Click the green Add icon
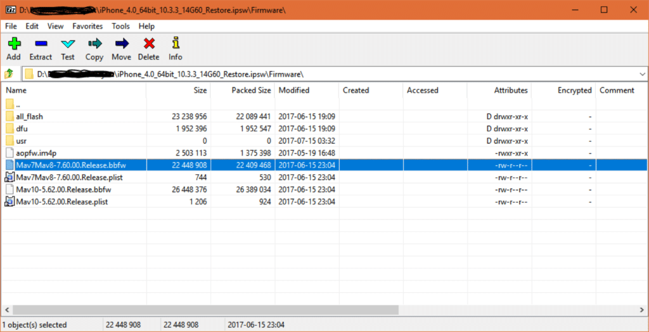The width and height of the screenshot is (649, 332). click(13, 44)
